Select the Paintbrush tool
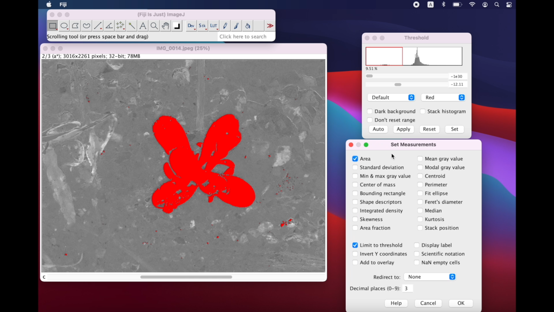Viewport: 554px width, 312px height. coord(236,26)
